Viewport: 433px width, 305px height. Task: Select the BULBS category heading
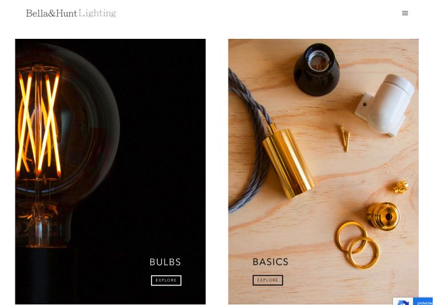click(x=166, y=262)
